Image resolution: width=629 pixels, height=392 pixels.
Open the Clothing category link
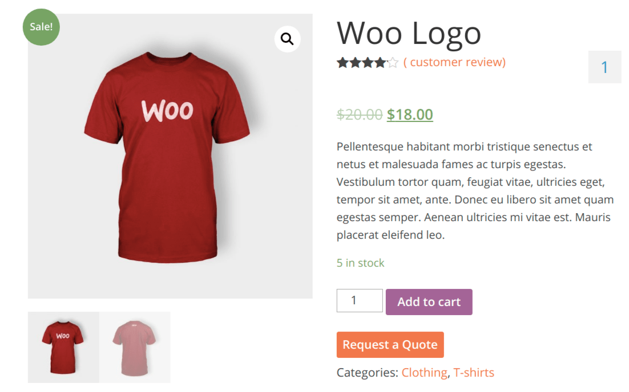[x=425, y=373]
